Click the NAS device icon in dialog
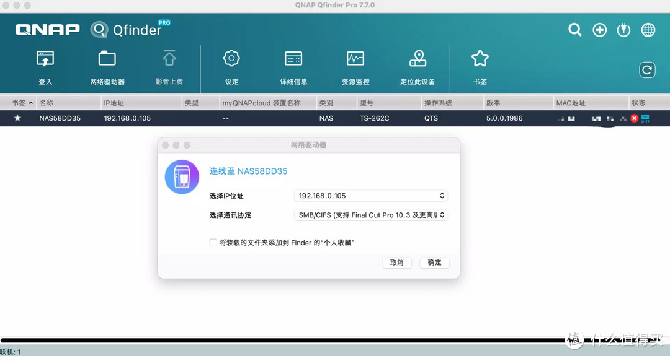The height and width of the screenshot is (356, 670). 182,177
